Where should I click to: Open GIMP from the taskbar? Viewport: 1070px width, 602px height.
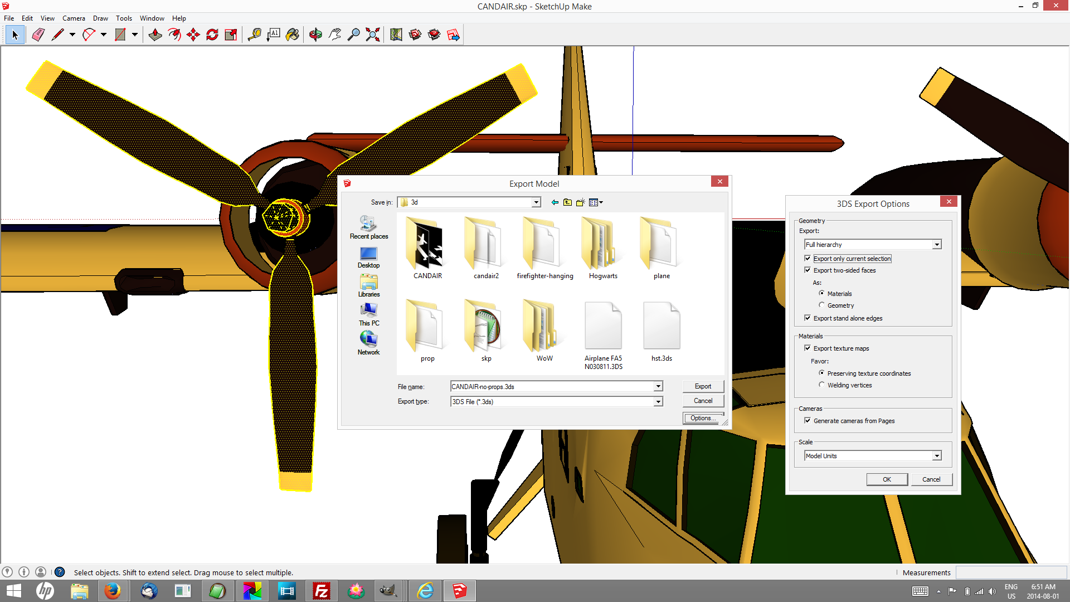(388, 591)
